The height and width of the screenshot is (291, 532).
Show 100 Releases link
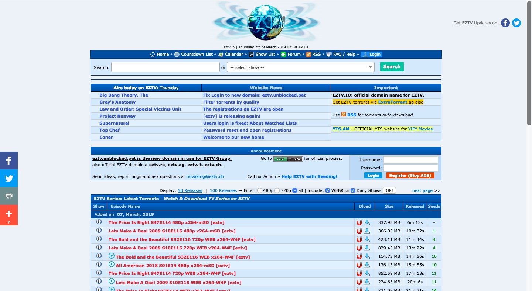click(223, 190)
